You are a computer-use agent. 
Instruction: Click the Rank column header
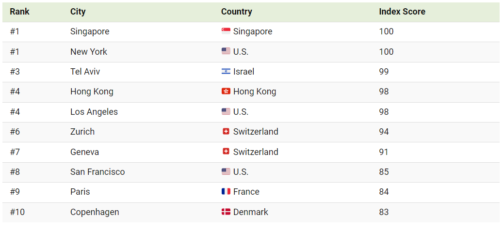pyautogui.click(x=19, y=12)
